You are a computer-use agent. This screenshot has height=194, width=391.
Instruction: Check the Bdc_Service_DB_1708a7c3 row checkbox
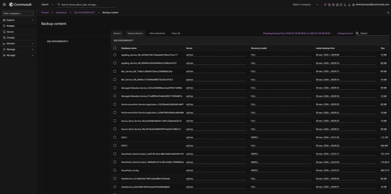click(115, 71)
